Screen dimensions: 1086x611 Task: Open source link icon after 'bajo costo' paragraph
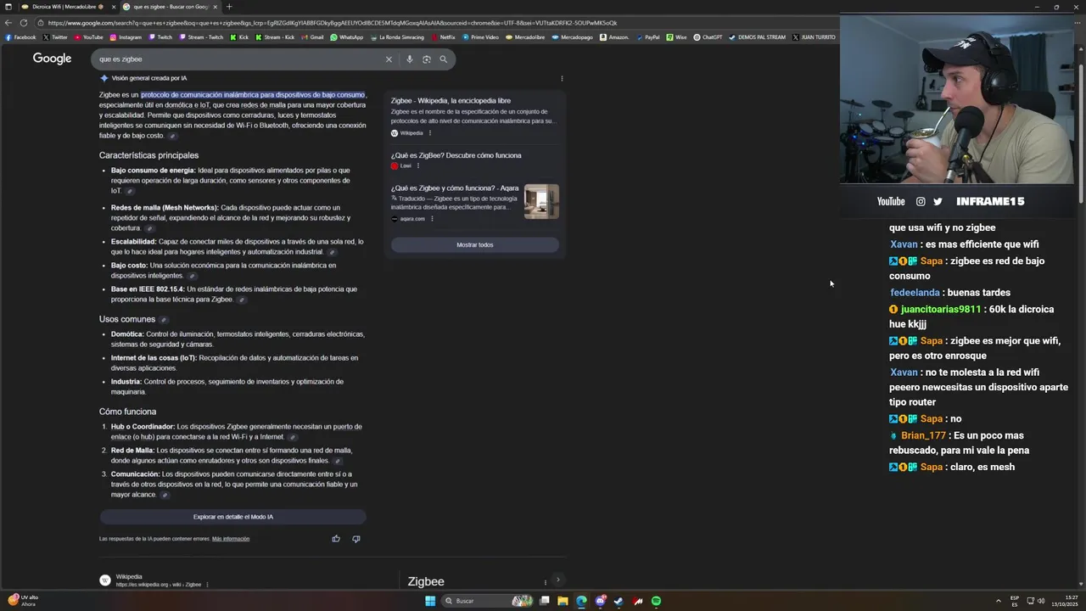click(172, 136)
